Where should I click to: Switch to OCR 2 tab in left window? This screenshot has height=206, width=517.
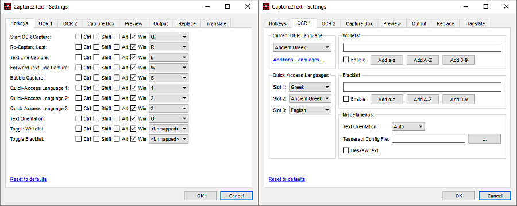pos(70,23)
